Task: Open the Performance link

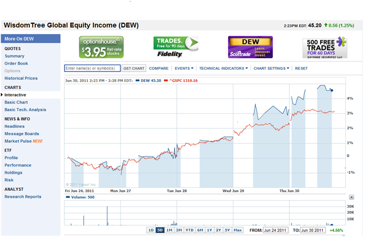Action: (x=18, y=165)
